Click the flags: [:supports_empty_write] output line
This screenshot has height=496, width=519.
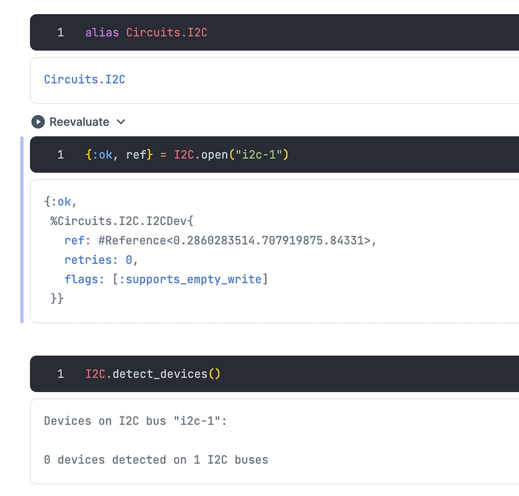click(166, 279)
